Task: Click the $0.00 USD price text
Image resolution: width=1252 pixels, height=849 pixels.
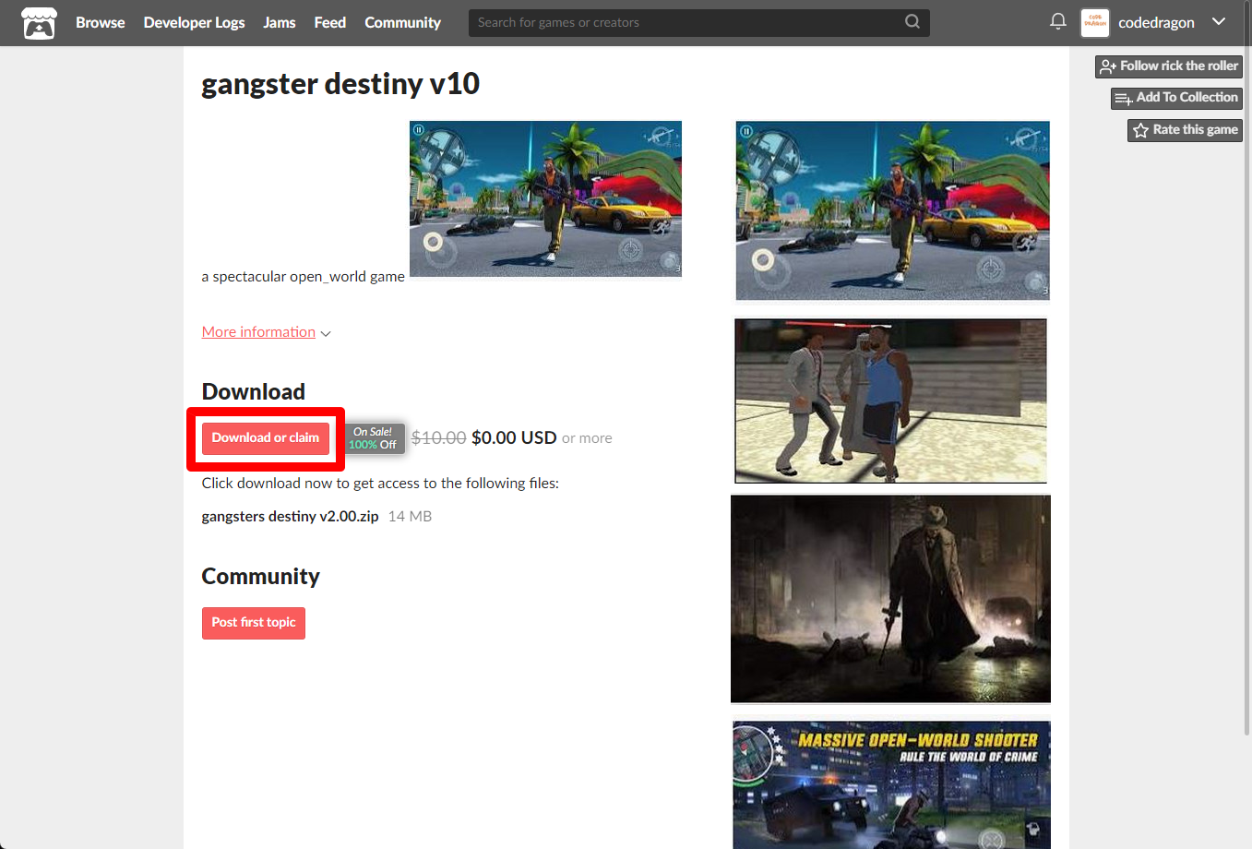Action: [514, 438]
